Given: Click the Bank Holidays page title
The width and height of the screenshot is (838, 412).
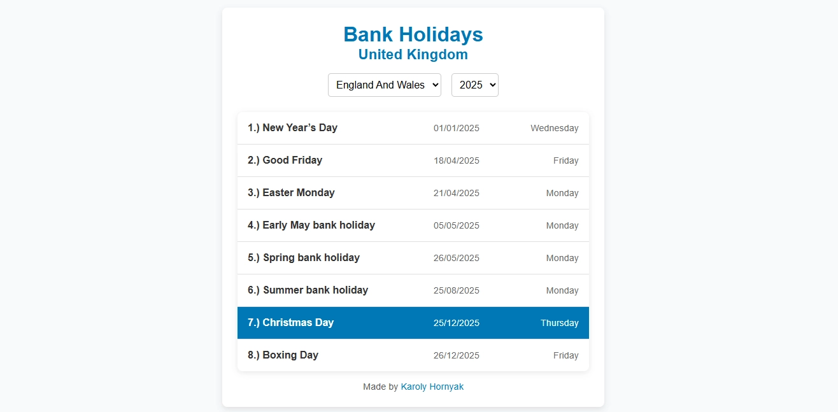Looking at the screenshot, I should [413, 34].
